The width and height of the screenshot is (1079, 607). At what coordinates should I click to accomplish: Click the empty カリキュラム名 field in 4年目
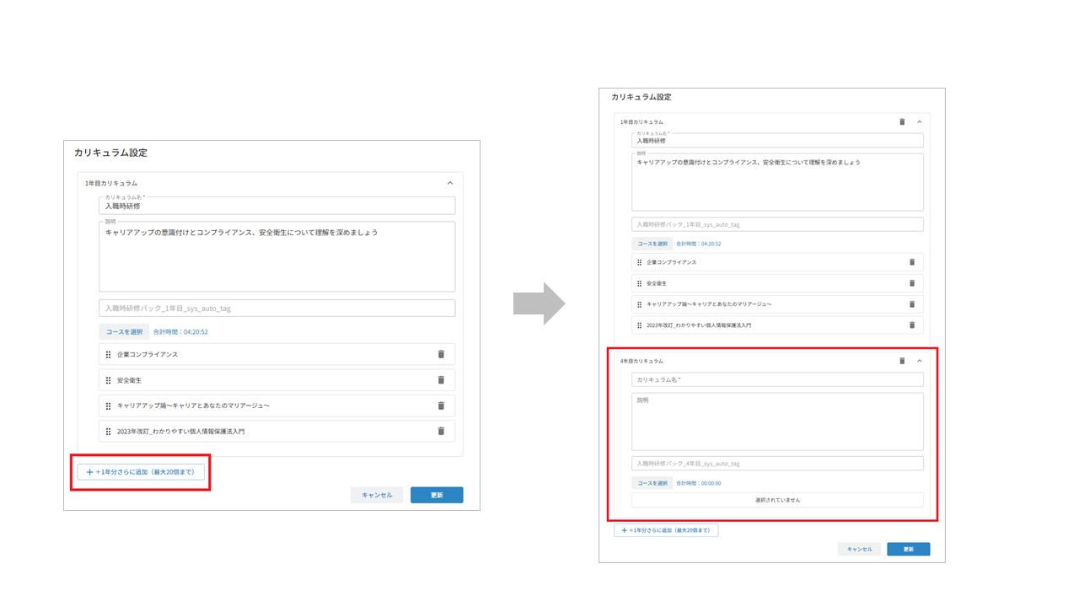777,380
